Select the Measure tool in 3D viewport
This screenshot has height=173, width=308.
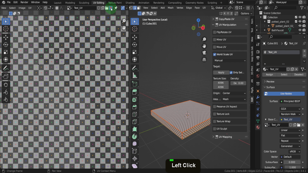coord(134,76)
